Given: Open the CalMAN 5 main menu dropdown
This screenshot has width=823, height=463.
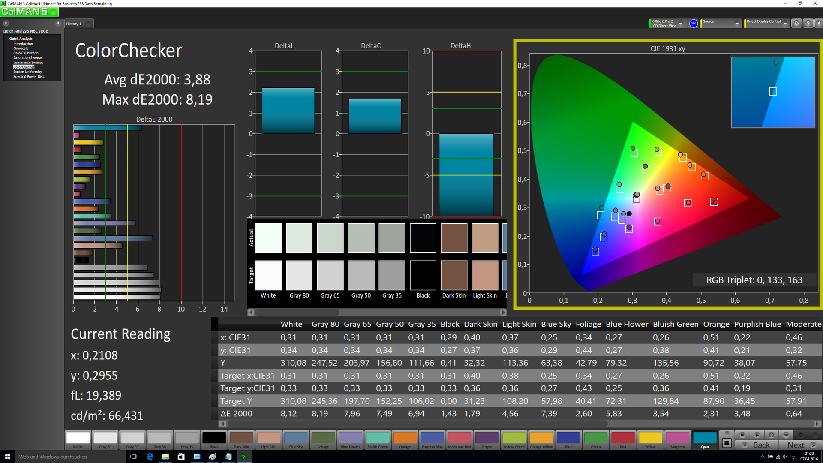Looking at the screenshot, I should click(x=54, y=12).
